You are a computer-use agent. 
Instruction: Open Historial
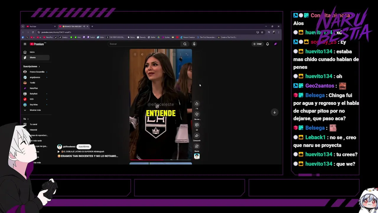point(33,130)
